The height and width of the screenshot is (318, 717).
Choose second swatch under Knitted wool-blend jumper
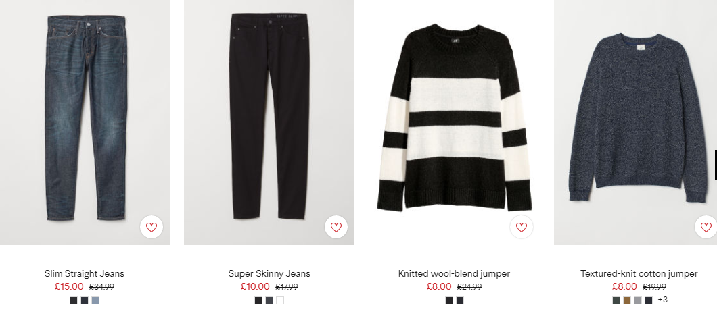click(x=459, y=300)
